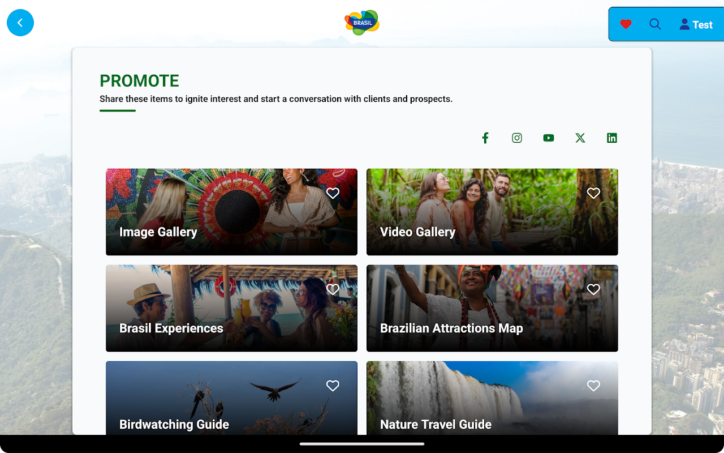Favorite the Brazilian Attractions Map card
The image size is (724, 453).
[x=593, y=289]
